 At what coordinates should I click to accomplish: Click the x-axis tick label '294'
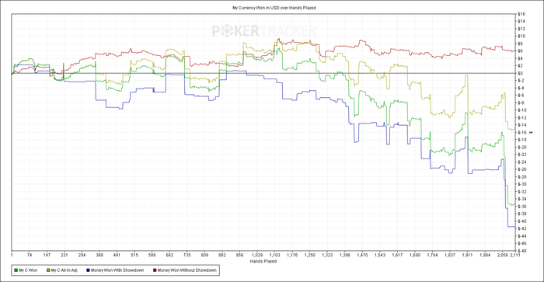(82, 256)
